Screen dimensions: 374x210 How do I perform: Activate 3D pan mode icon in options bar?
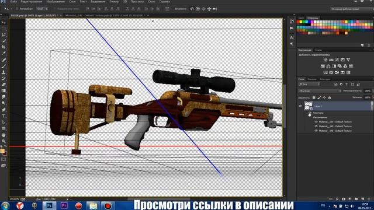coord(203,9)
